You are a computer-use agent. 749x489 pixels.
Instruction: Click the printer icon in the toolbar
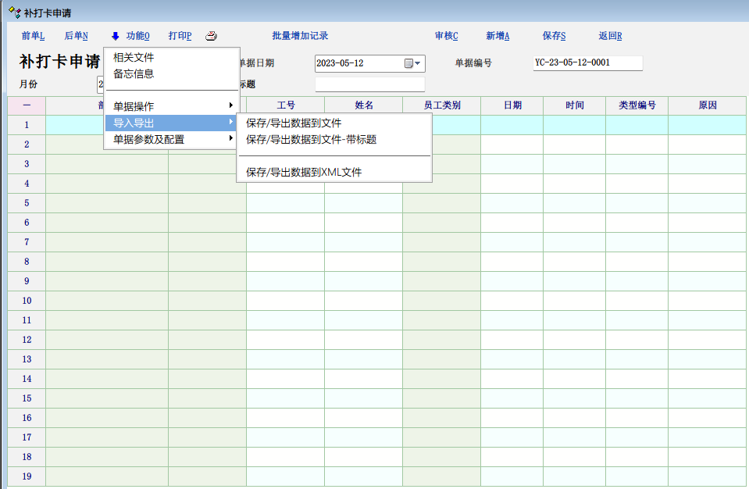point(211,36)
